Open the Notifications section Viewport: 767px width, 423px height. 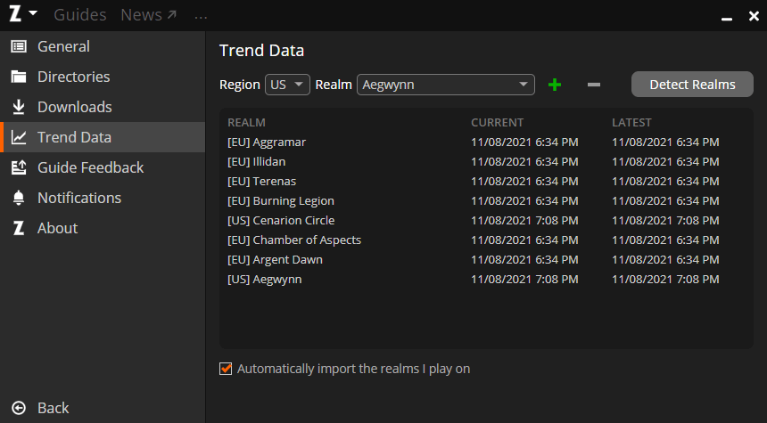click(103, 198)
